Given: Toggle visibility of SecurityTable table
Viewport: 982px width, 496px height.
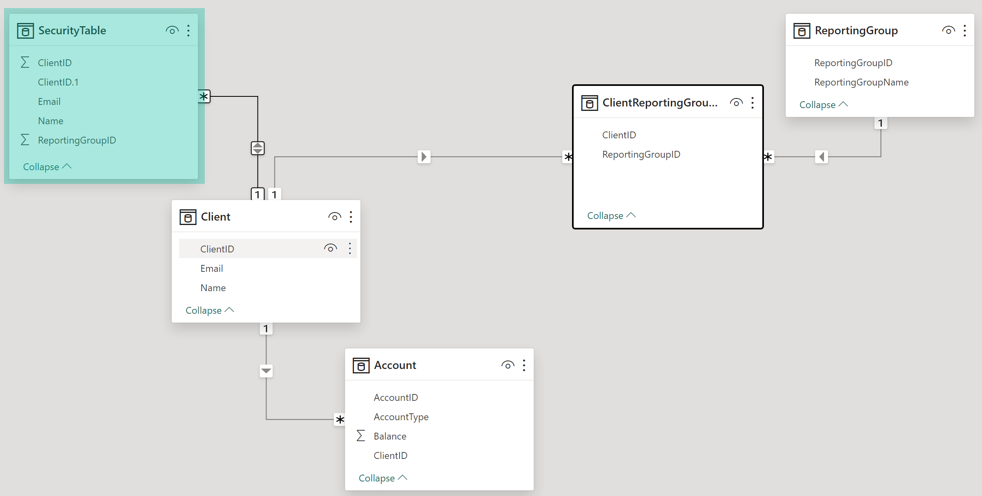Looking at the screenshot, I should point(172,31).
